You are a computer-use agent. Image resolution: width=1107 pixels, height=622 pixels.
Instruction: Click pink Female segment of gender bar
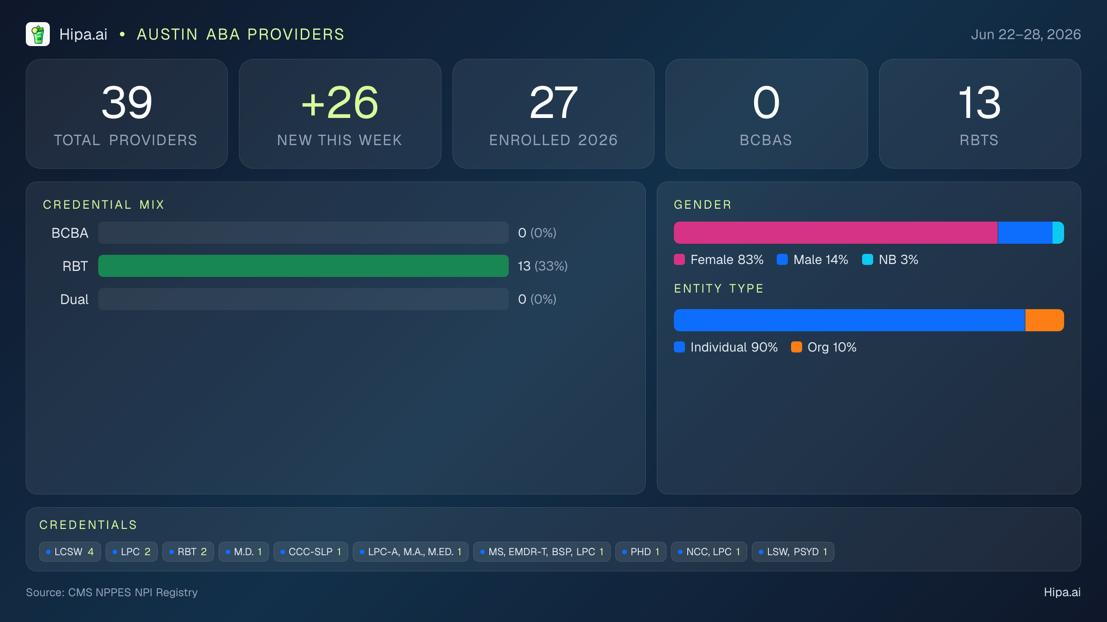point(836,233)
